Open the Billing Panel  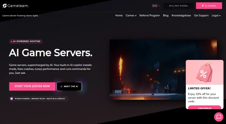click(179, 6)
